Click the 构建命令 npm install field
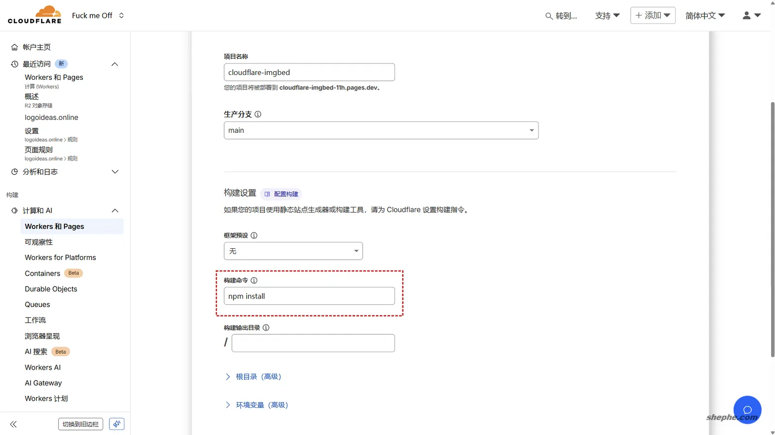775x435 pixels. 309,296
